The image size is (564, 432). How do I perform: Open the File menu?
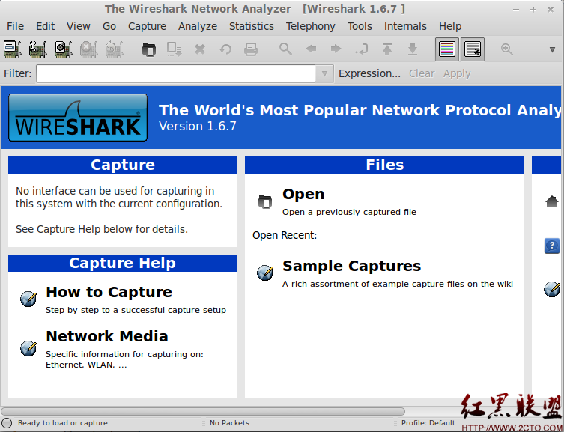[15, 26]
